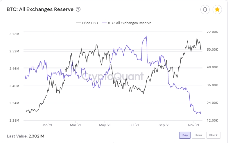Switch to the Hour interval
This screenshot has height=143, width=228.
198,135
